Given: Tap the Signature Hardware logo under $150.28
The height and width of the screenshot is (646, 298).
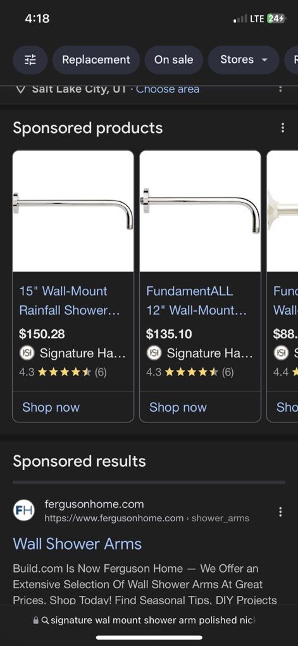Looking at the screenshot, I should coord(26,353).
